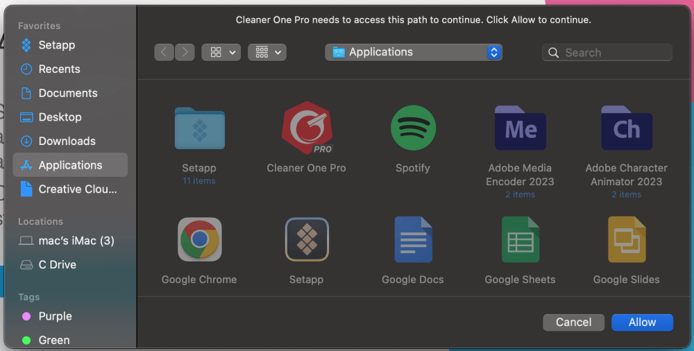Select the Google Sheets icon
The image size is (694, 351).
coord(520,239)
